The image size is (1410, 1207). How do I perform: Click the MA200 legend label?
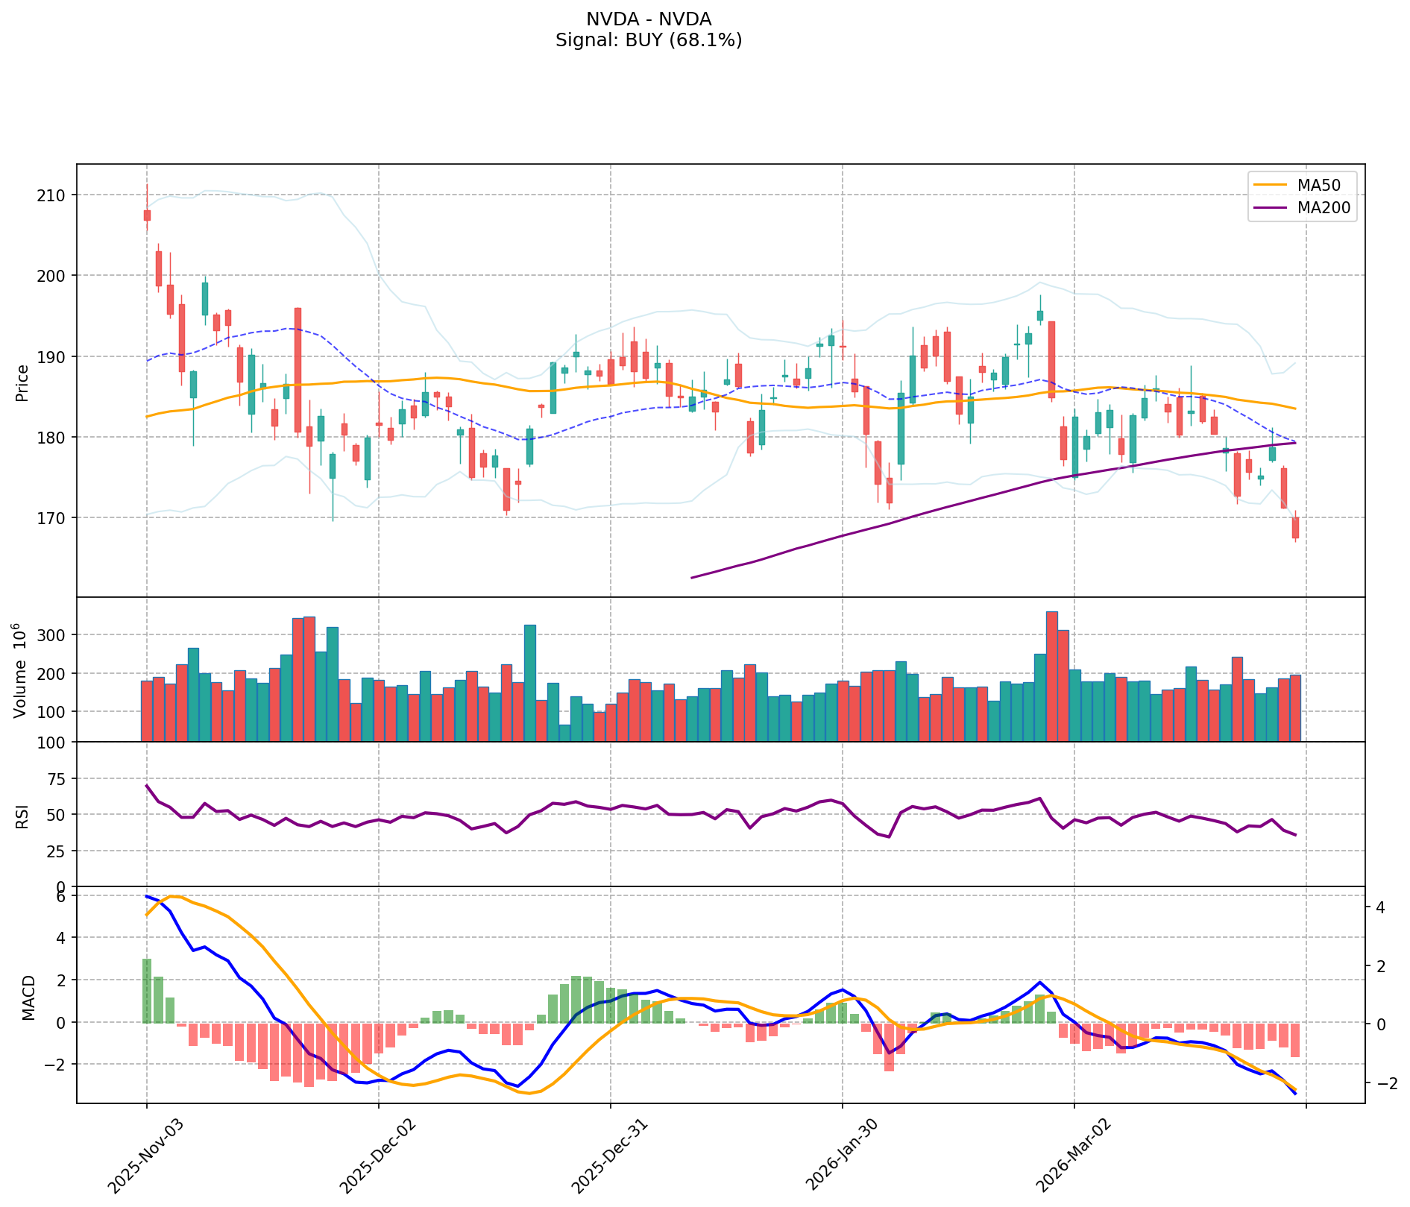click(1324, 208)
